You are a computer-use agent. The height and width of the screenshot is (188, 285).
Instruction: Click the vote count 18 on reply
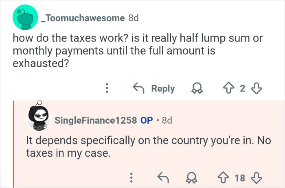(x=240, y=177)
